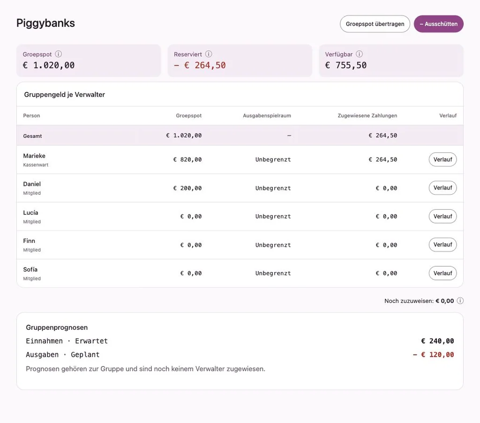Click the Person column header
Screen dimensions: 480x423
coord(31,116)
